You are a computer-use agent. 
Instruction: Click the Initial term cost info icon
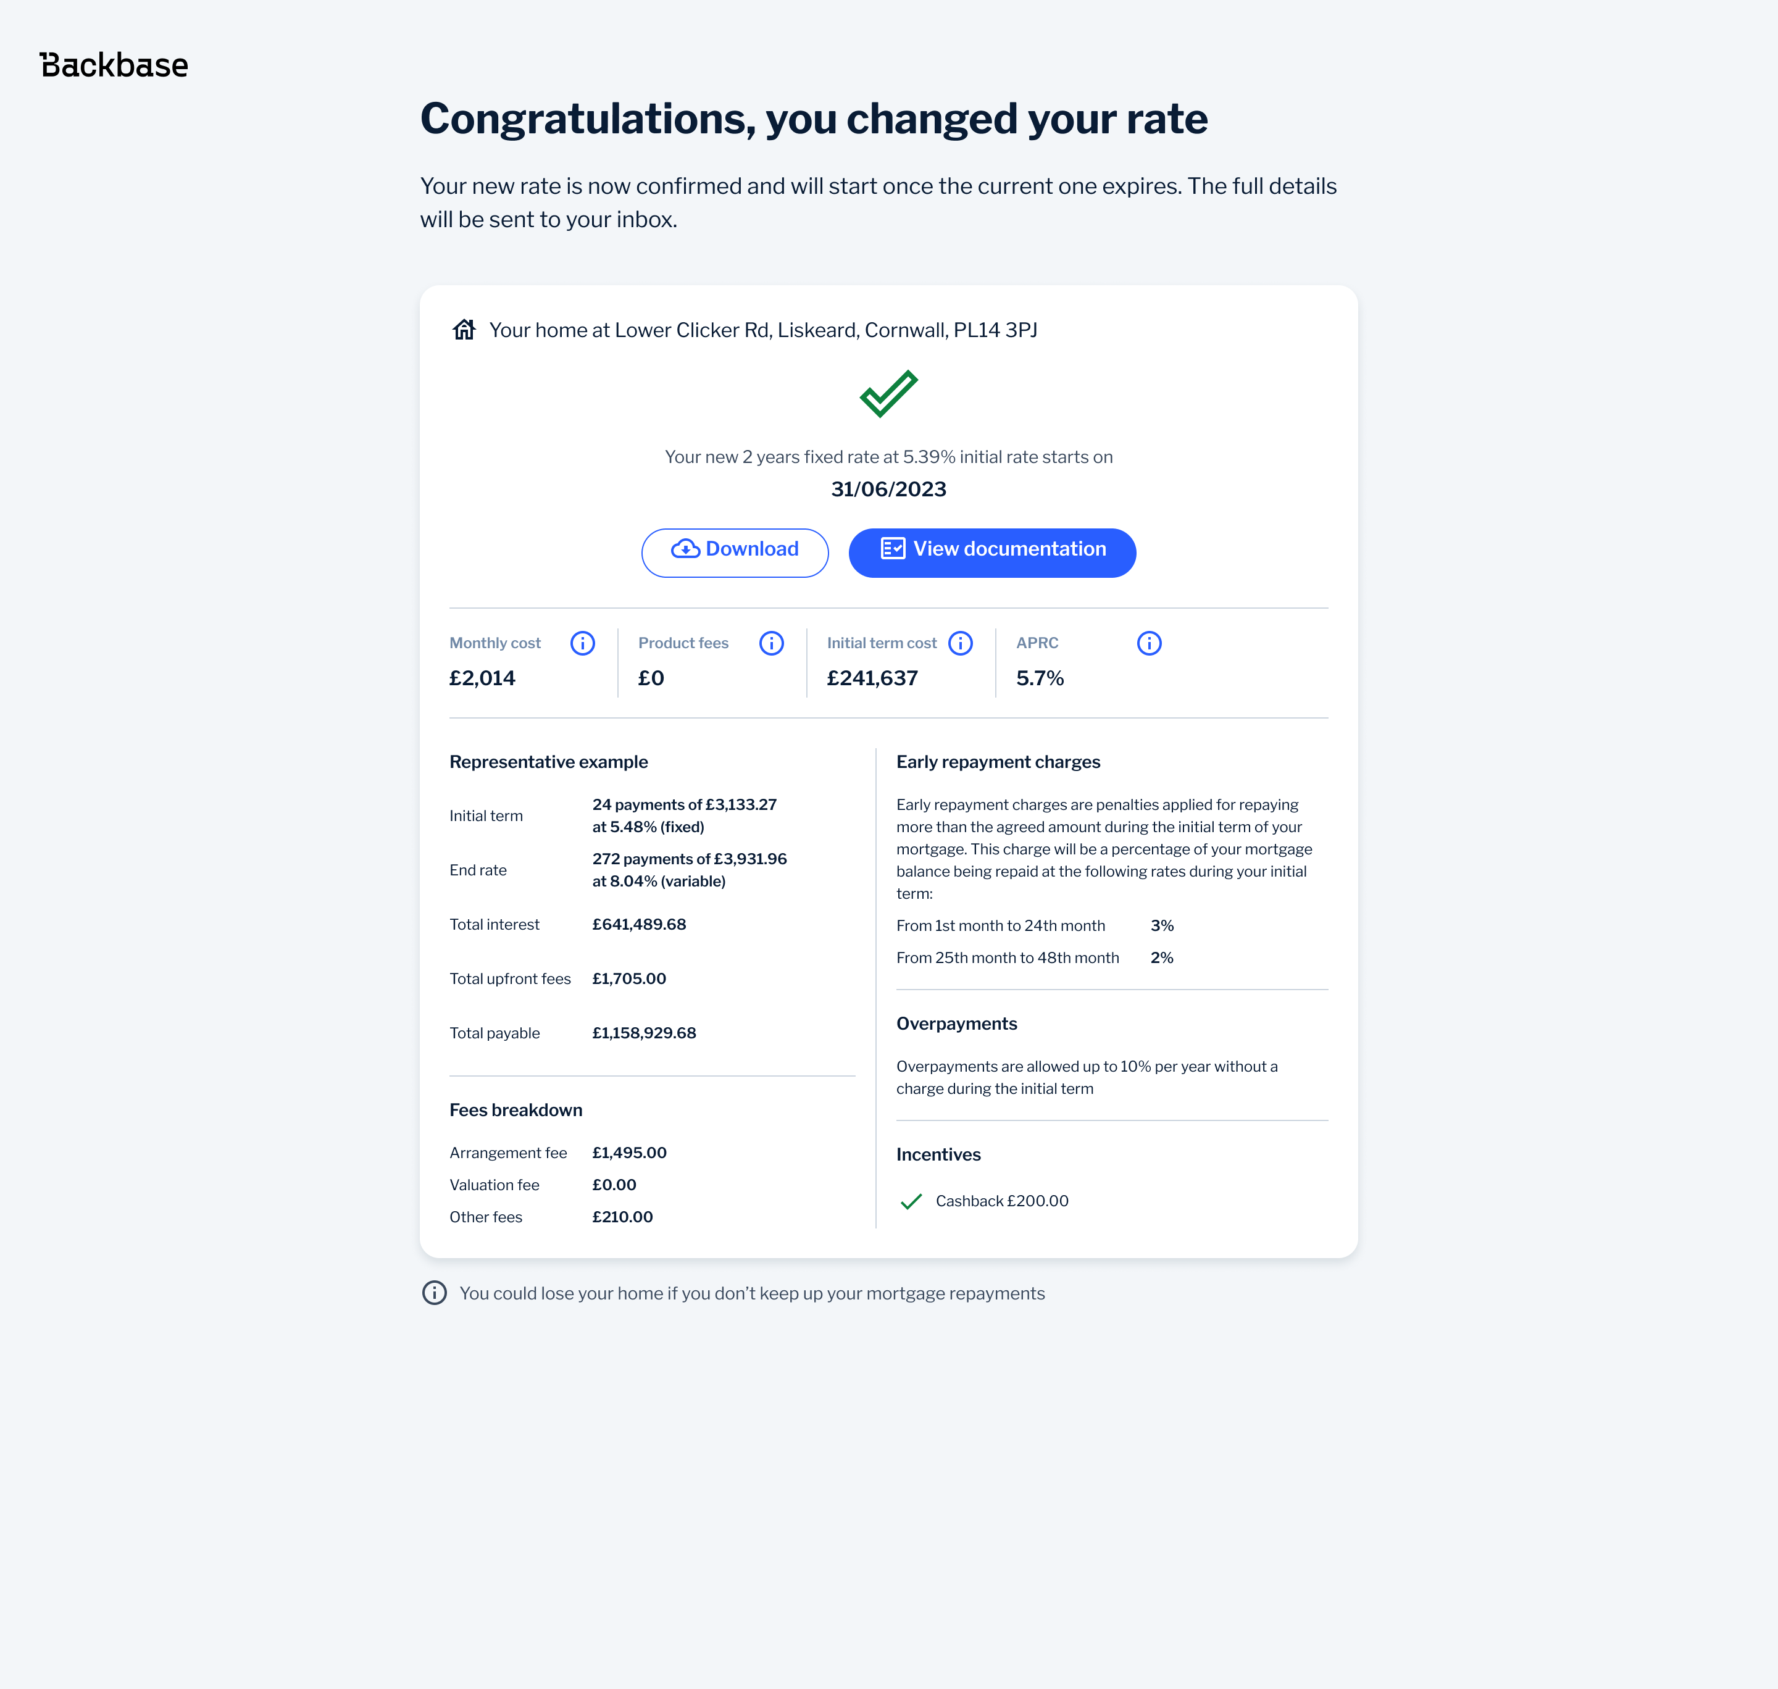point(961,643)
